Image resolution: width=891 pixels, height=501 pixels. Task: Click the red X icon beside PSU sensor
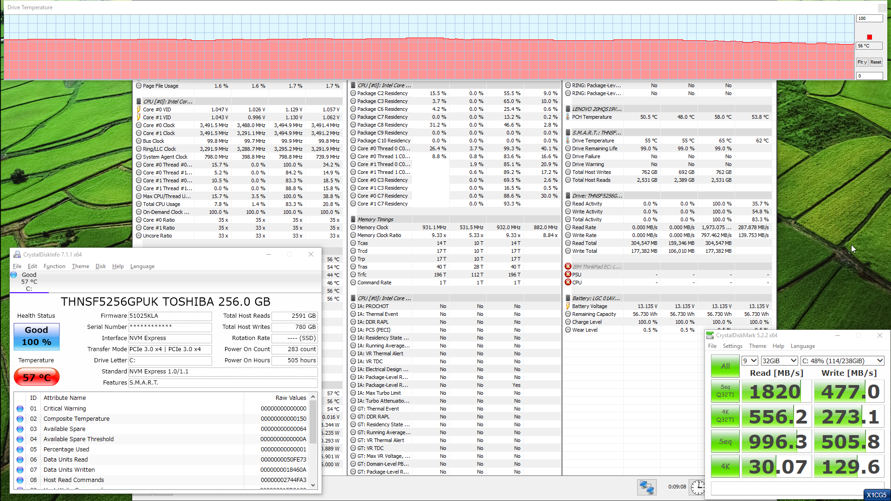coord(568,275)
